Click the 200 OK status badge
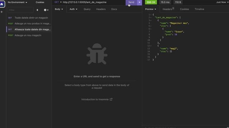Viewport: 229px width, 128px height. tap(151, 2)
